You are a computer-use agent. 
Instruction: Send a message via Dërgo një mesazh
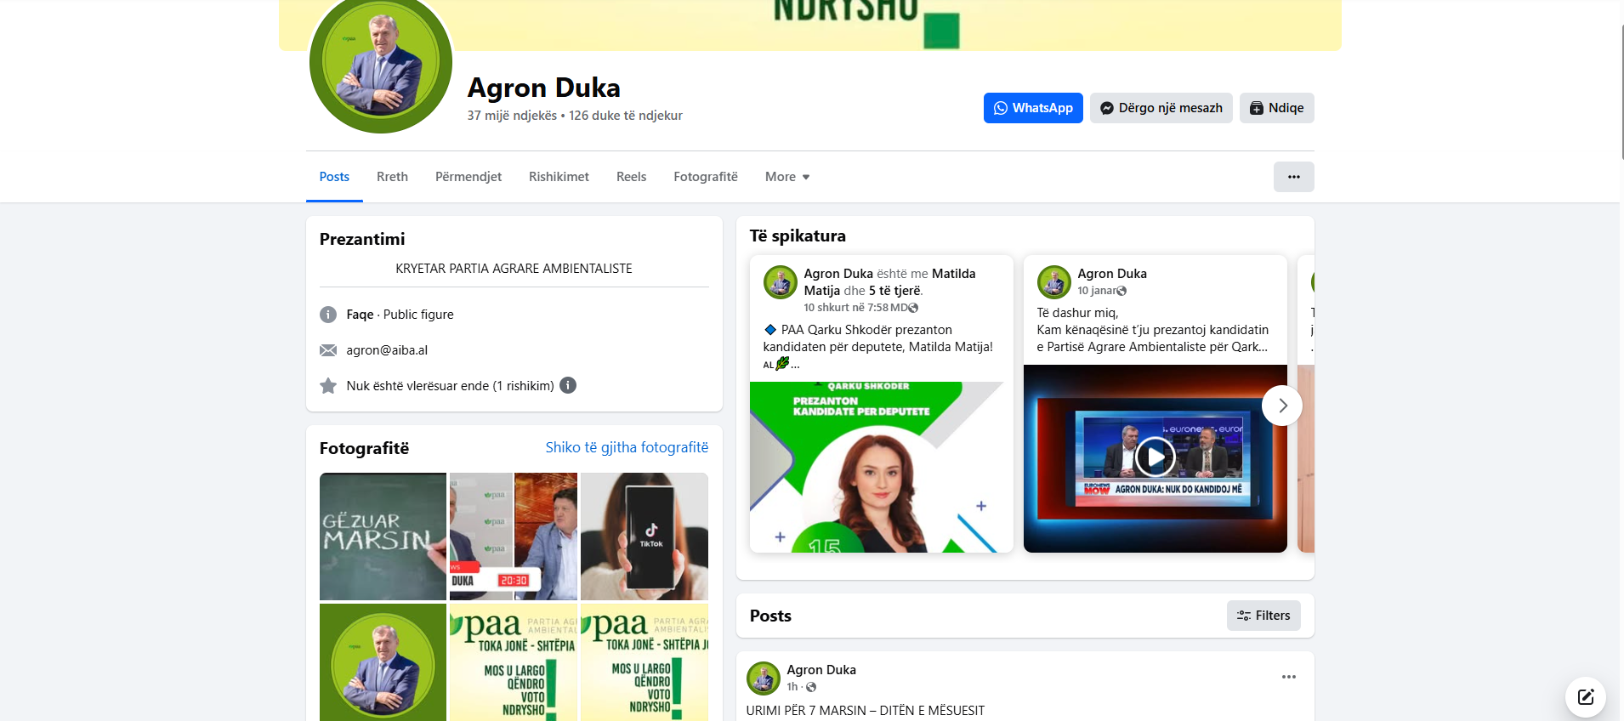(x=1161, y=108)
